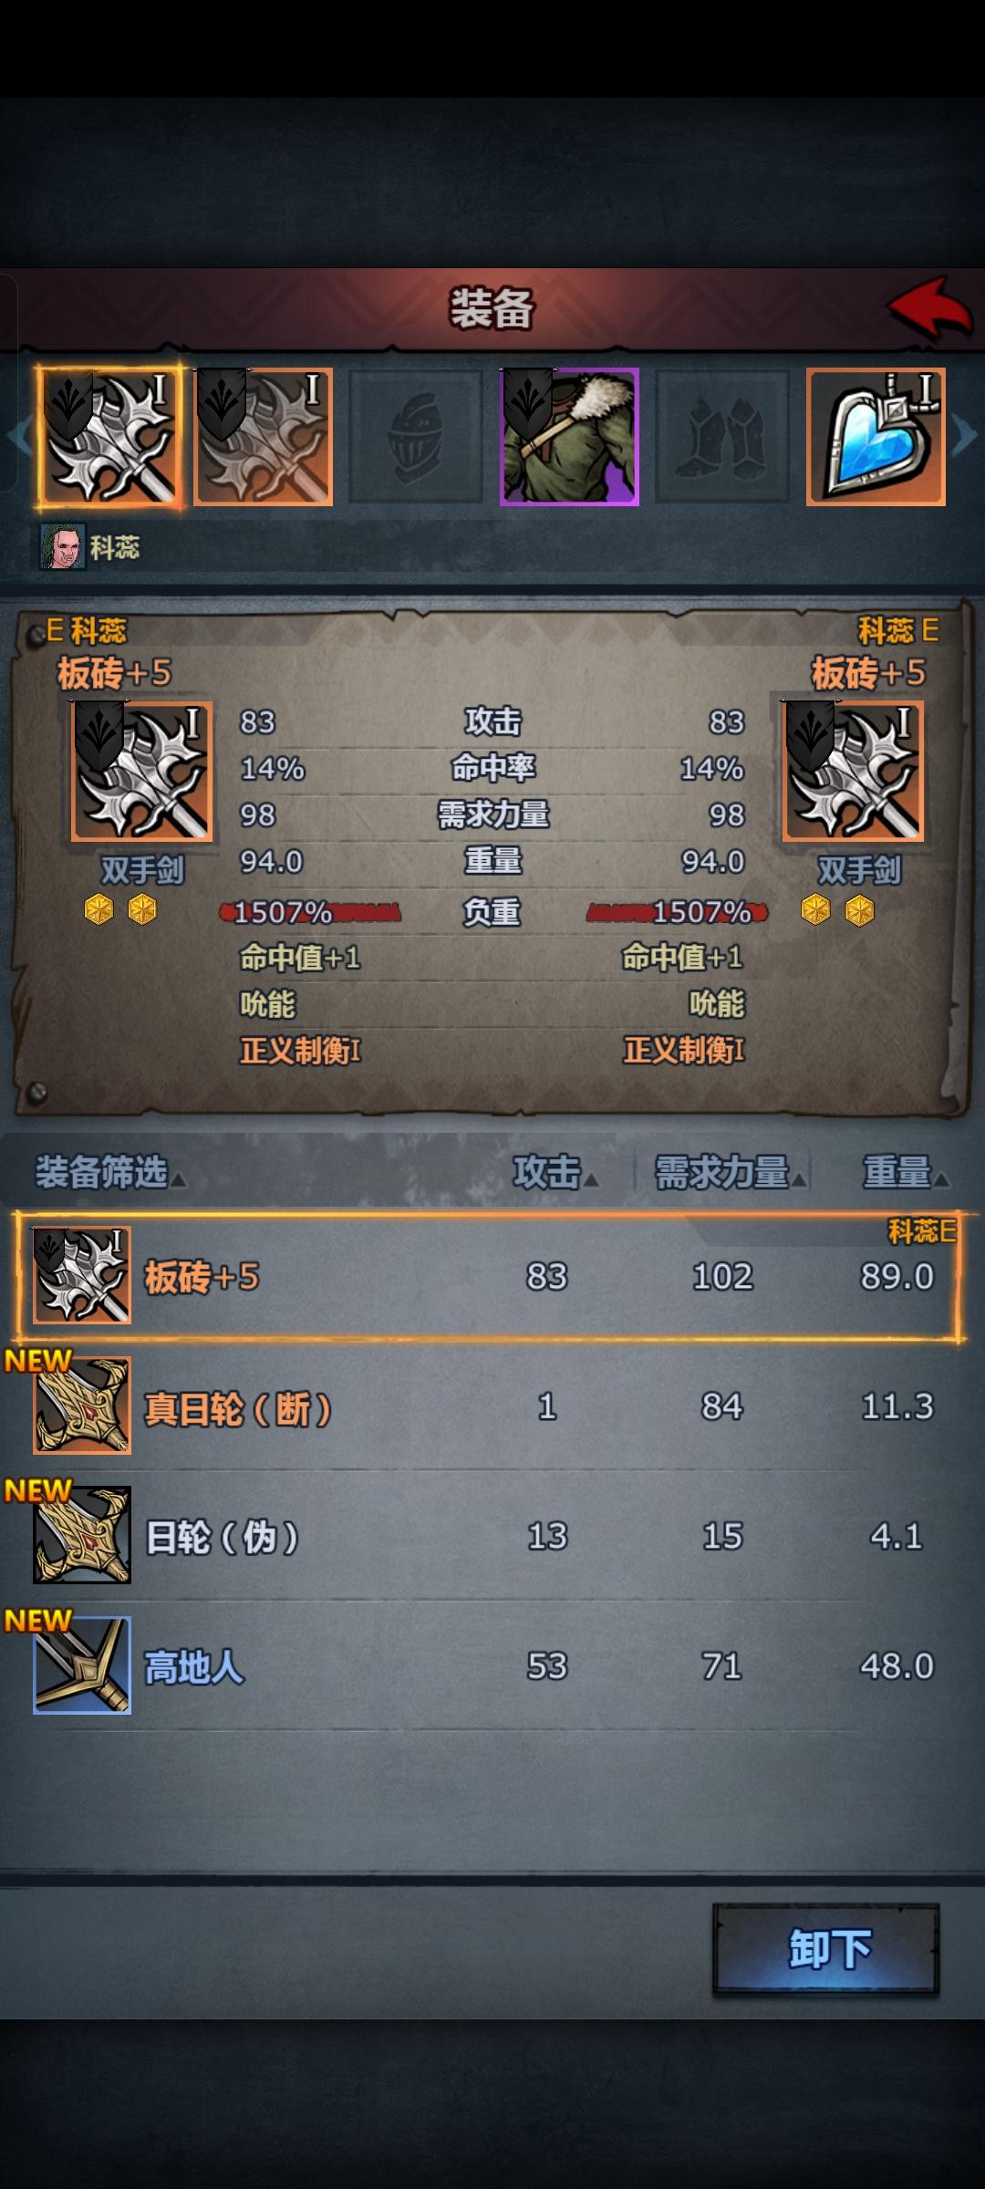
Task: Click the left 负重 load bar
Action: pyautogui.click(x=310, y=911)
